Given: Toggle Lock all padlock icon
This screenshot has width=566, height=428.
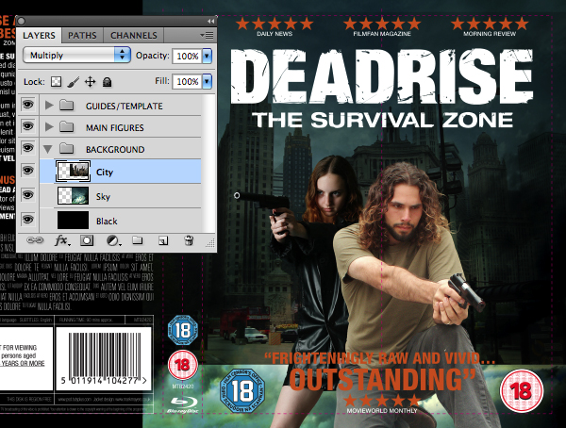Looking at the screenshot, I should pyautogui.click(x=107, y=82).
